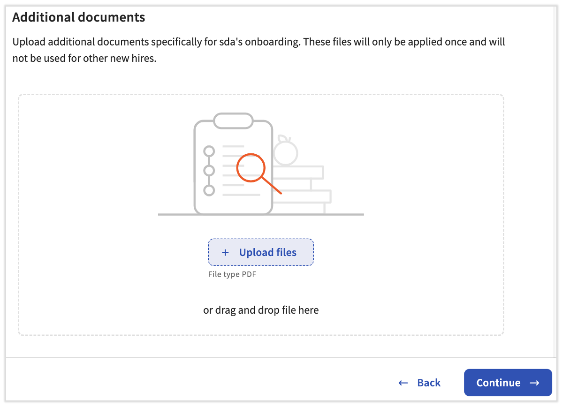This screenshot has width=562, height=407.
Task: Click the 'or drag and drop file here' text
Action: tap(261, 310)
